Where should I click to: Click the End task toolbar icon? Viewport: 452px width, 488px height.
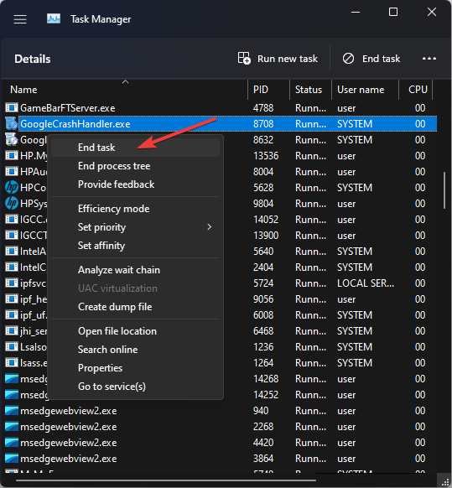(348, 58)
